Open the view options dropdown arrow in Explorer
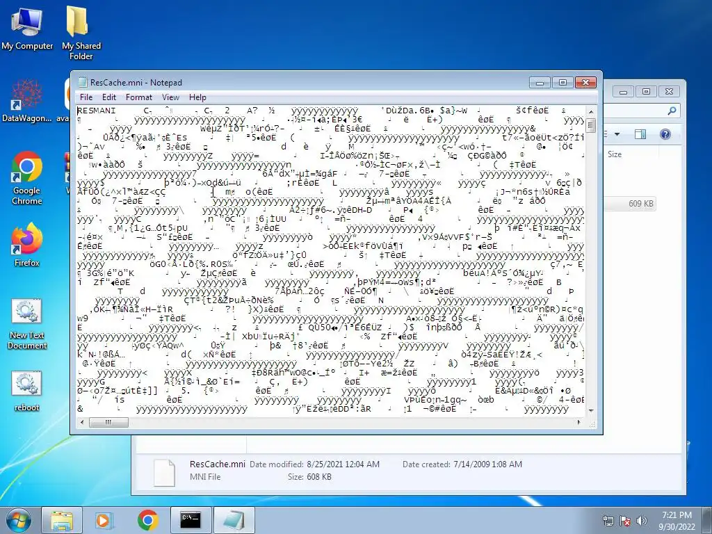The width and height of the screenshot is (712, 534). point(617,134)
